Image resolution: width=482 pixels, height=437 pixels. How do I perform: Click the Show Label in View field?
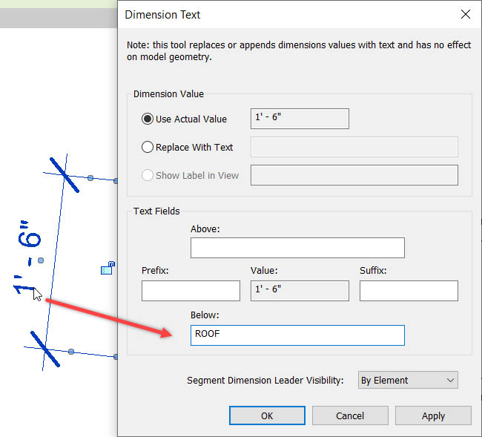click(x=354, y=175)
